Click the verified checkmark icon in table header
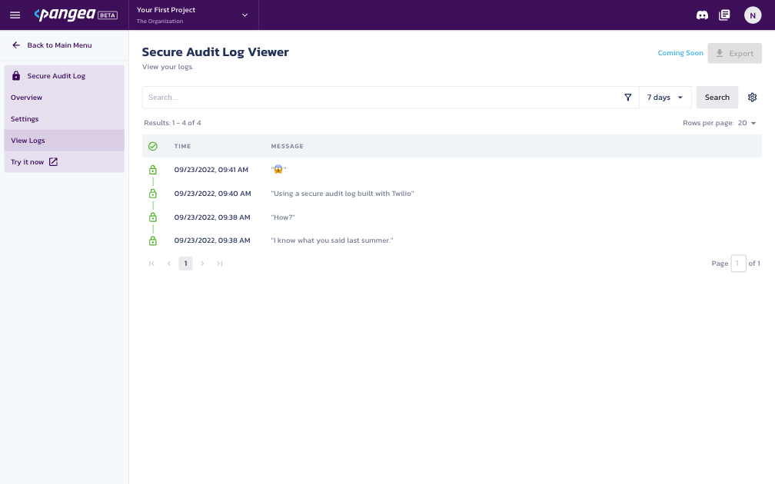This screenshot has width=775, height=484. coord(153,146)
